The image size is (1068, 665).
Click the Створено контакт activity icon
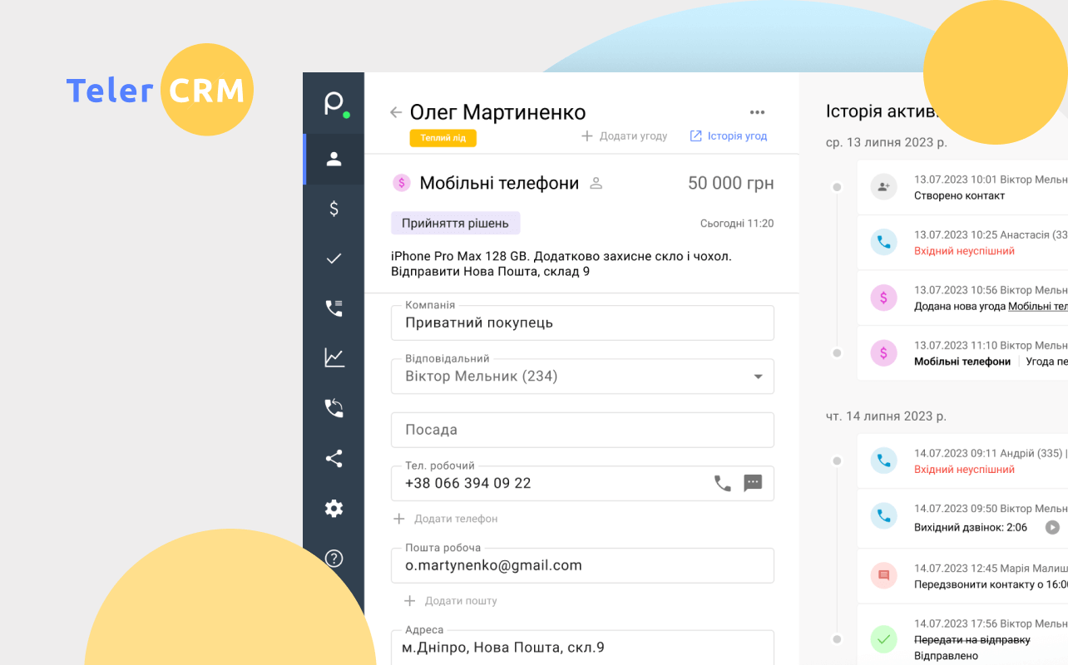(883, 187)
